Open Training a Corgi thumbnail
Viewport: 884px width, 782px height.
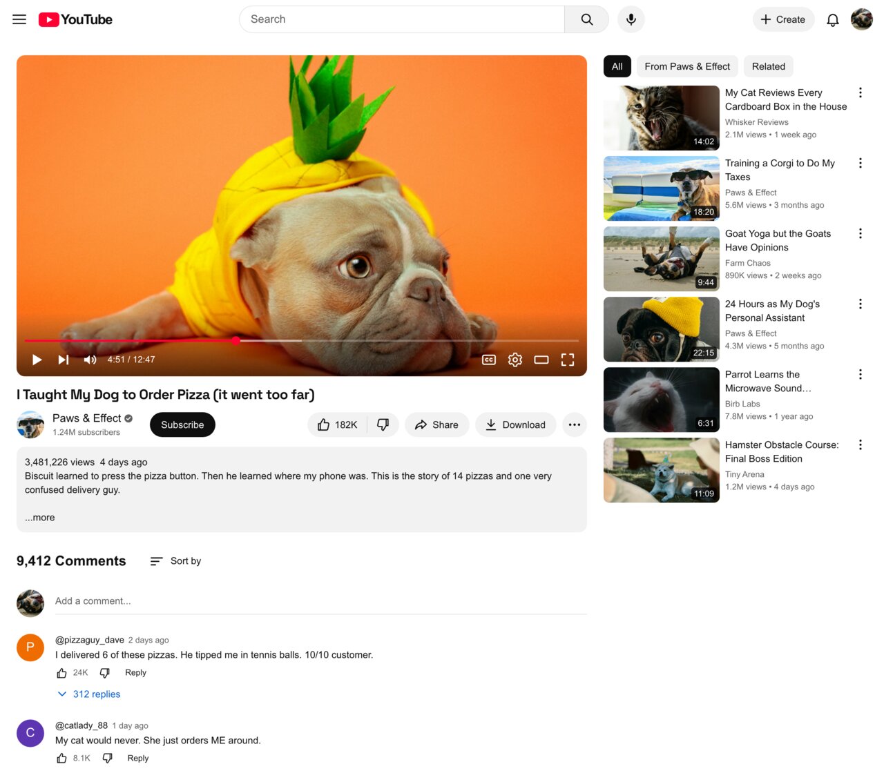662,188
